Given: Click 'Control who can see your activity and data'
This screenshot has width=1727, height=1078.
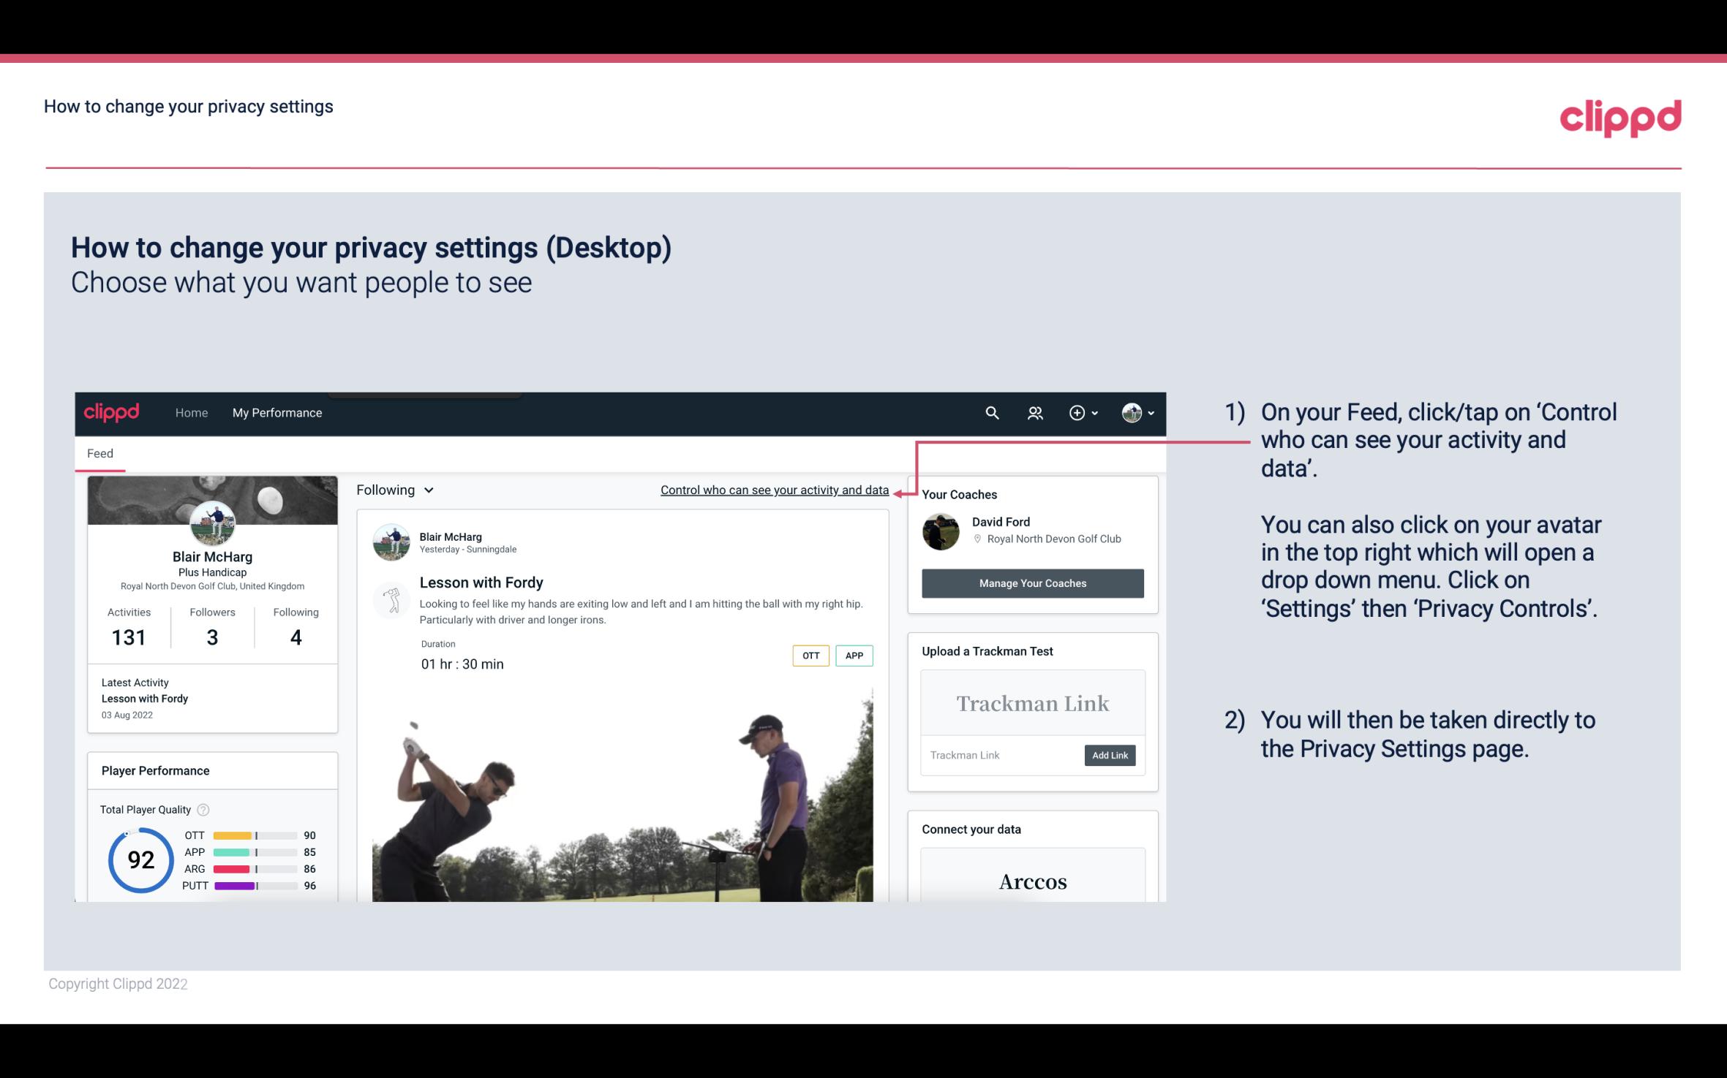Looking at the screenshot, I should pos(774,488).
